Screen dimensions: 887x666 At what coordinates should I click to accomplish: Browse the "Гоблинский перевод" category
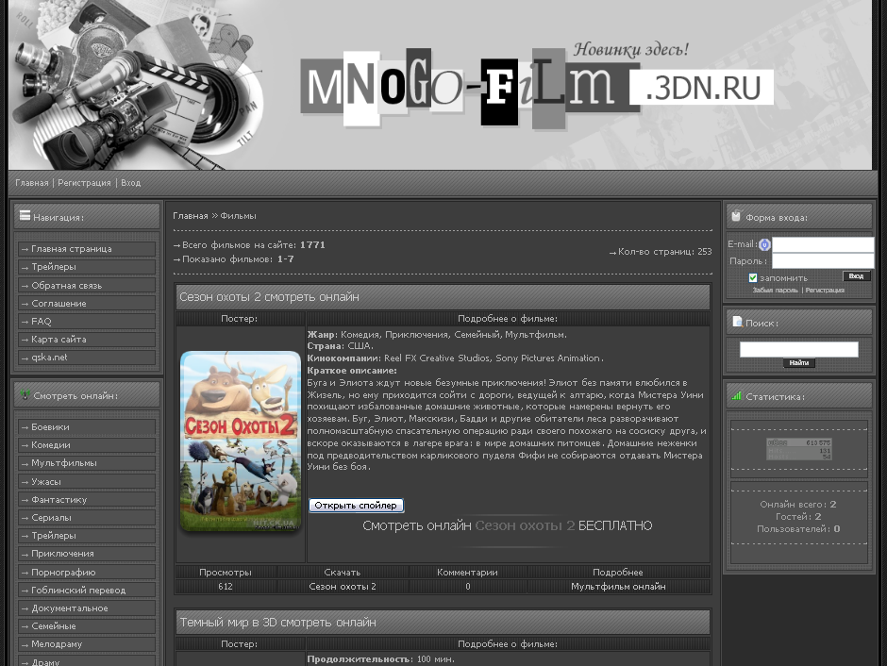pyautogui.click(x=87, y=591)
